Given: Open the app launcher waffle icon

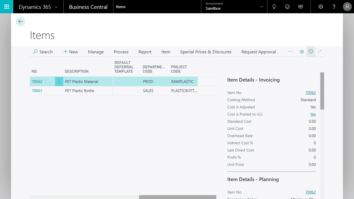Looking at the screenshot, I should pos(7,7).
